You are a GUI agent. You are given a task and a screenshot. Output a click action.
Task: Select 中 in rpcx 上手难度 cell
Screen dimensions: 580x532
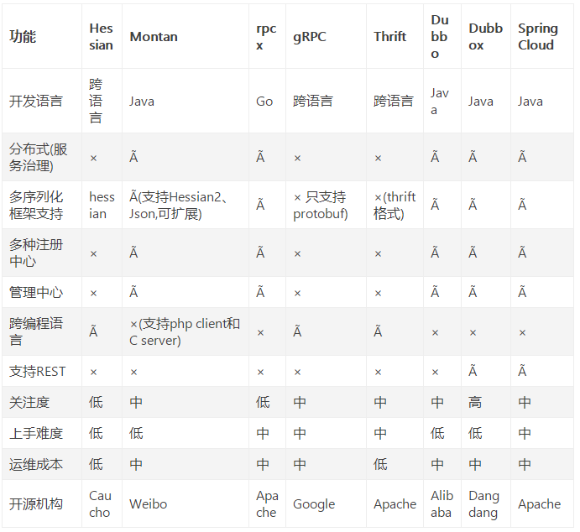click(263, 433)
